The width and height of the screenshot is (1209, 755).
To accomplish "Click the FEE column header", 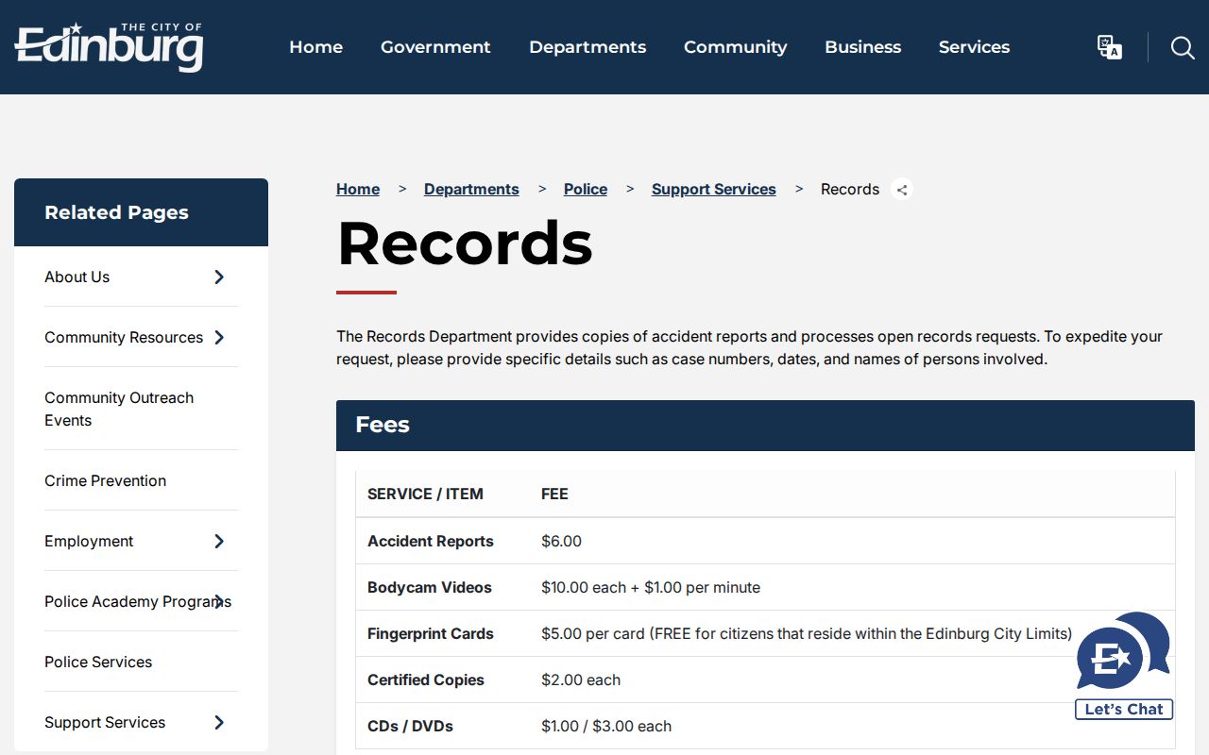I will (x=554, y=494).
